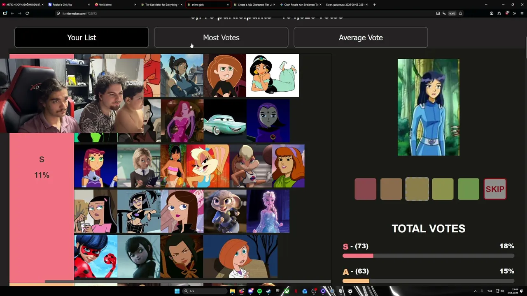The height and width of the screenshot is (296, 527).
Task: Select the Starfire character thumbnail
Action: pyautogui.click(x=96, y=166)
